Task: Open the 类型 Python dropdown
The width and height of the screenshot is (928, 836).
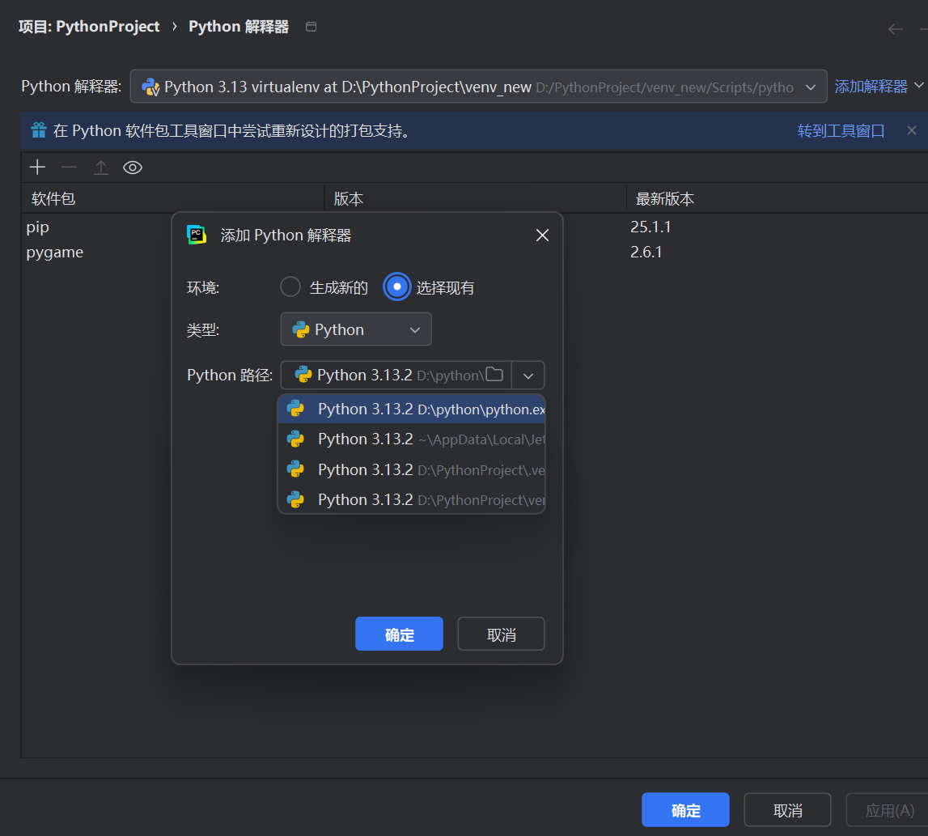Action: tap(356, 329)
